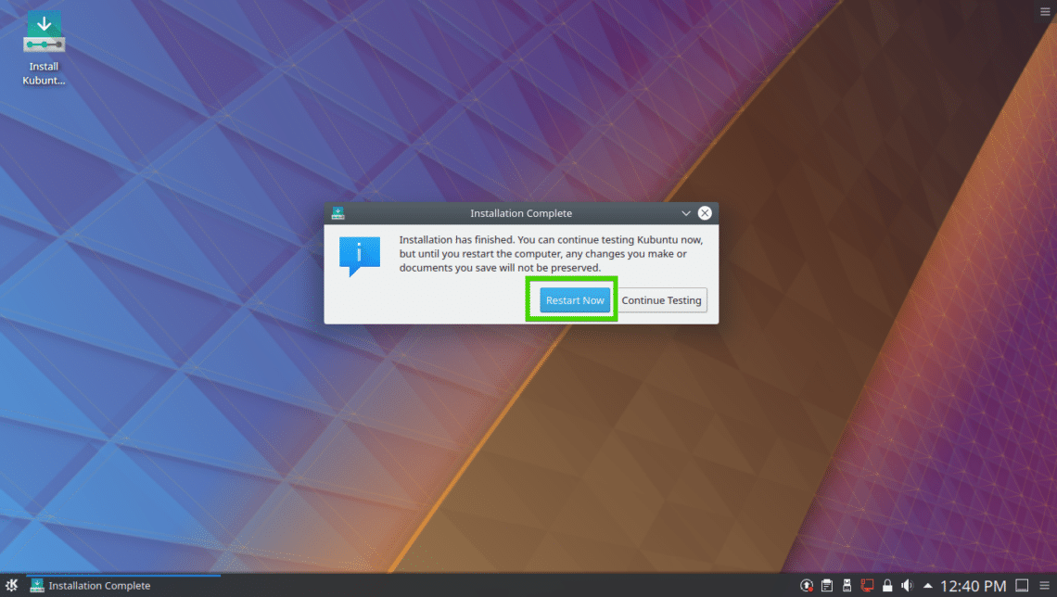This screenshot has height=597, width=1057.
Task: Click the Show Desktop panel icon
Action: tap(1022, 586)
